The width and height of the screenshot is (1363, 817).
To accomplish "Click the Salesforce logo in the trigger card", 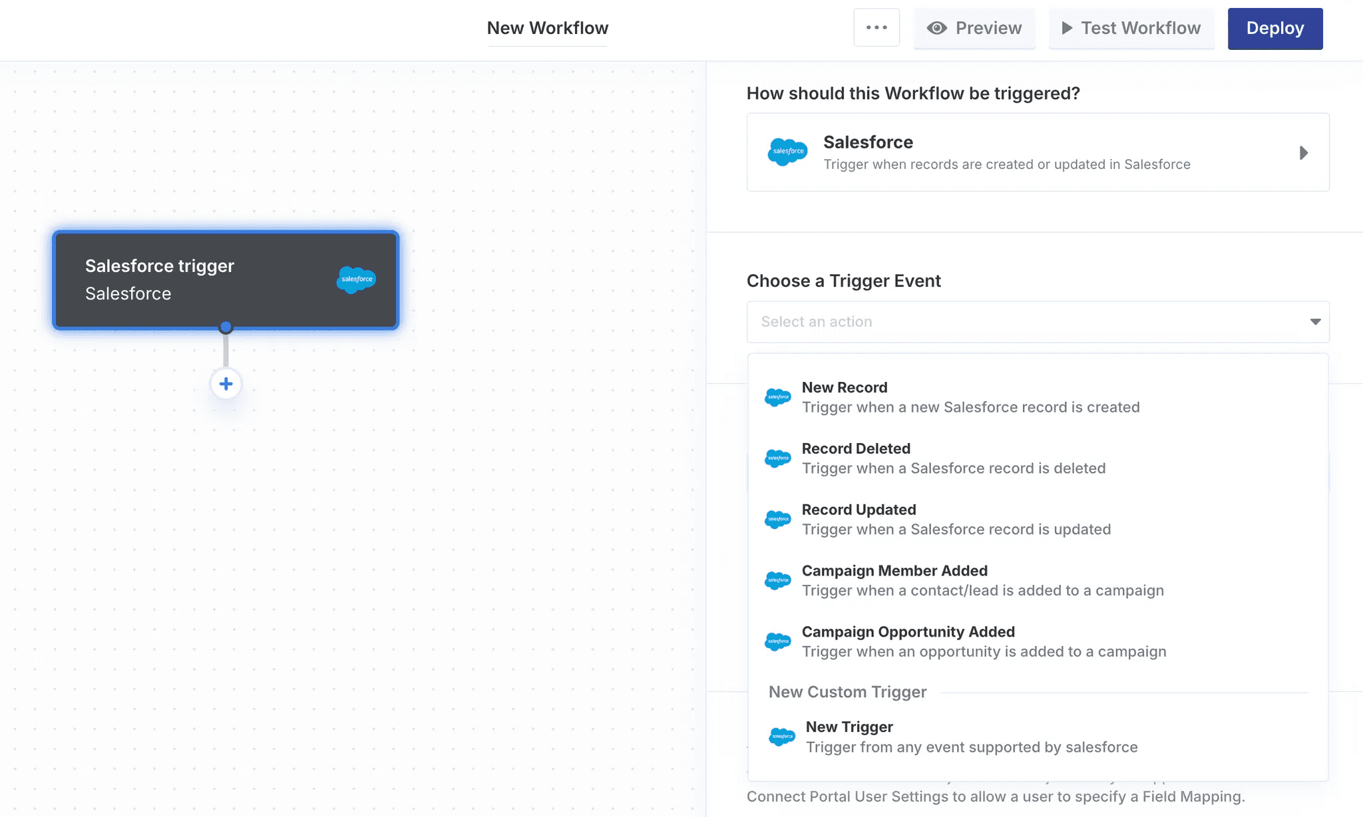I will point(787,152).
